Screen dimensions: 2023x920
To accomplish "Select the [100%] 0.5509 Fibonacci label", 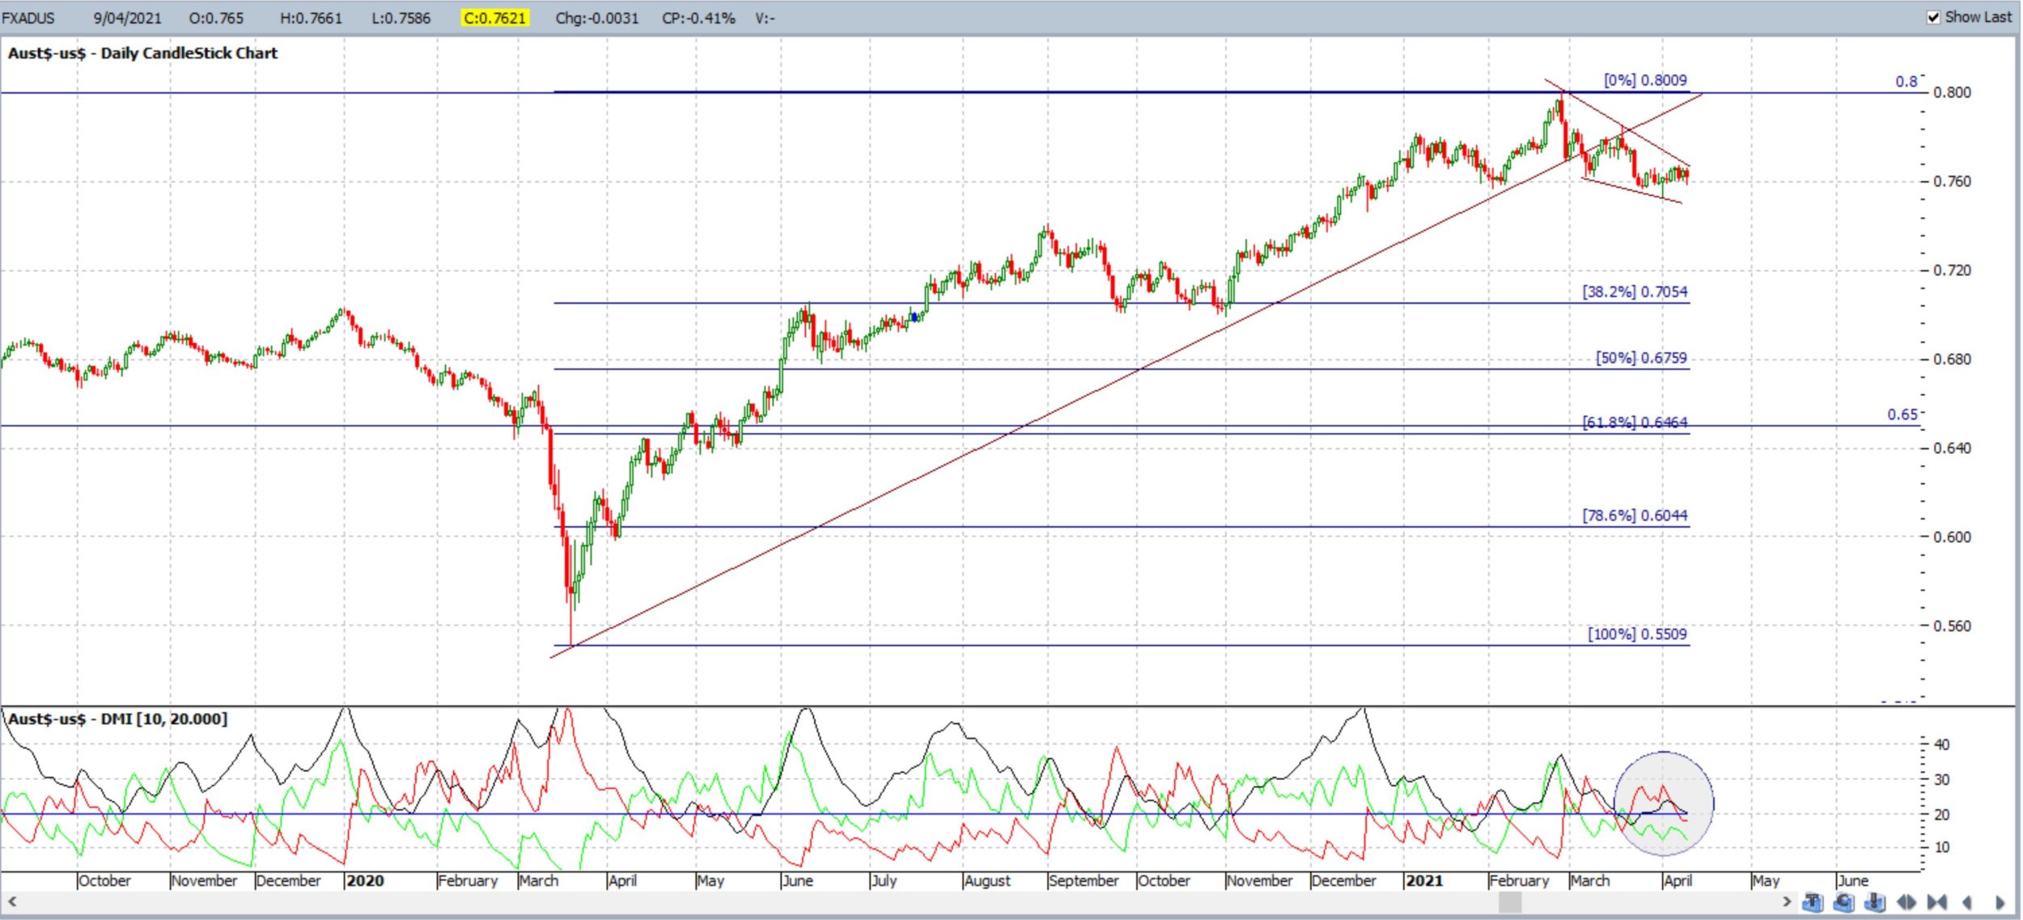I will tap(1637, 634).
